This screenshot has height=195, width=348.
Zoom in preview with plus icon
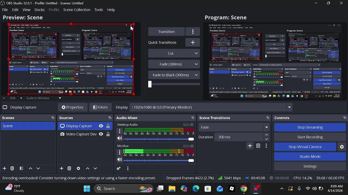(x=21, y=98)
